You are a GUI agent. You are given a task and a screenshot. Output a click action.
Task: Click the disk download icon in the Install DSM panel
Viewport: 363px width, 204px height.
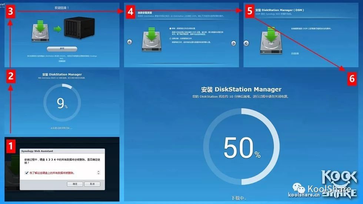(x=271, y=41)
